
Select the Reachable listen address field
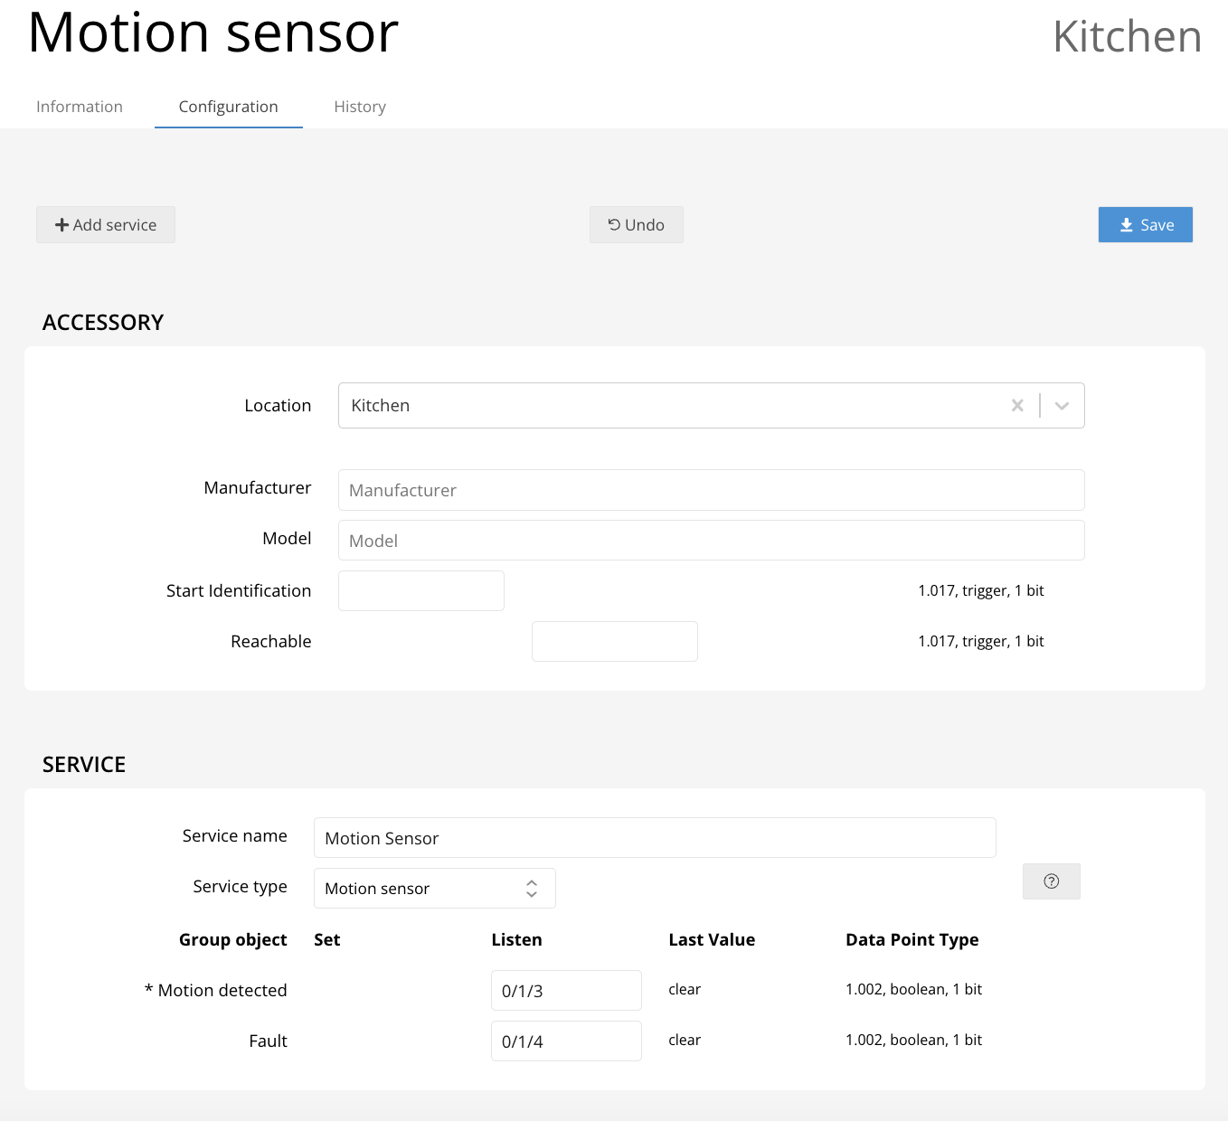(x=614, y=642)
